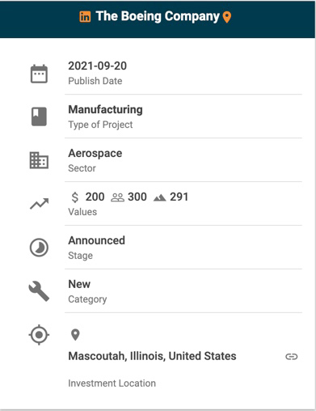The image size is (316, 411).
Task: Click the orange map pin in the header
Action: click(227, 17)
